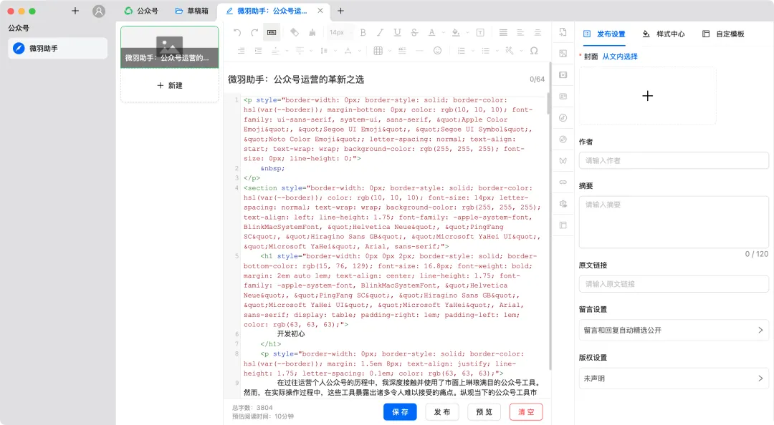Open the 自定模板 panel tab
This screenshot has width=774, height=425.
tap(723, 34)
